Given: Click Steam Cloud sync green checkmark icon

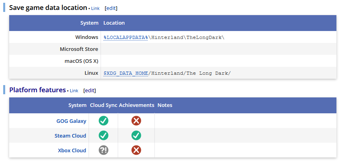Looking at the screenshot, I should [103, 136].
